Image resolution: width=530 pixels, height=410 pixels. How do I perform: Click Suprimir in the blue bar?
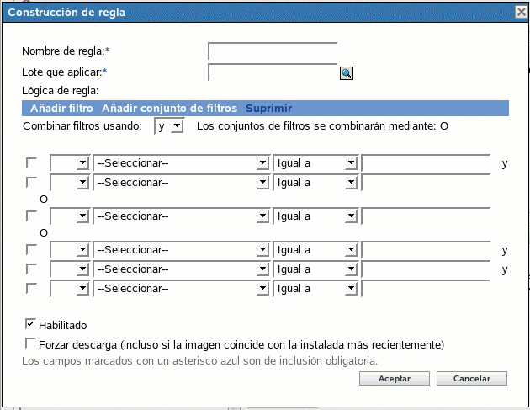(268, 109)
